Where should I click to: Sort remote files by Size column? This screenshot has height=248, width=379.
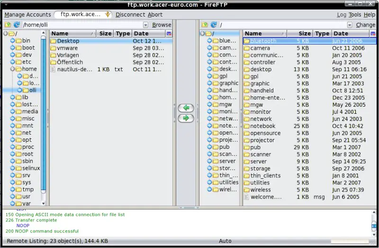pyautogui.click(x=300, y=33)
